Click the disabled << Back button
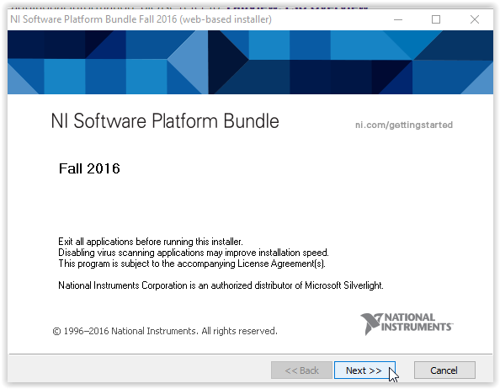The image size is (500, 389). tap(301, 370)
